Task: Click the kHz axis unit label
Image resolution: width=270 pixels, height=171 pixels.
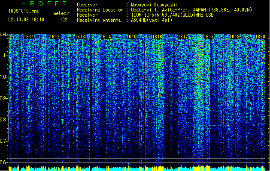Action: [x=4, y=35]
